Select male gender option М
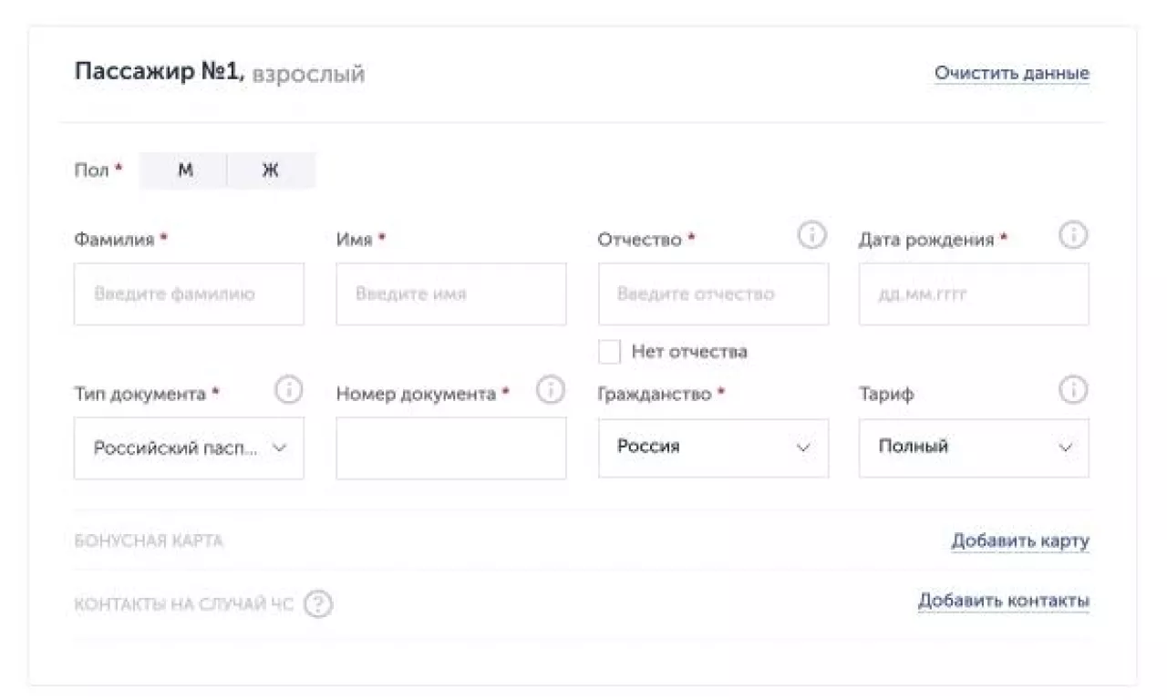Image resolution: width=1167 pixels, height=700 pixels. (184, 170)
